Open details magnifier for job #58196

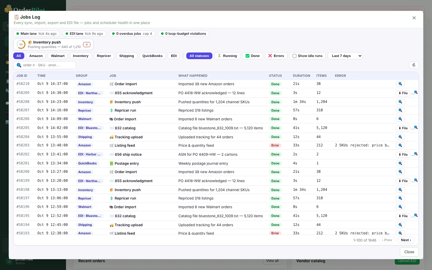(x=400, y=207)
